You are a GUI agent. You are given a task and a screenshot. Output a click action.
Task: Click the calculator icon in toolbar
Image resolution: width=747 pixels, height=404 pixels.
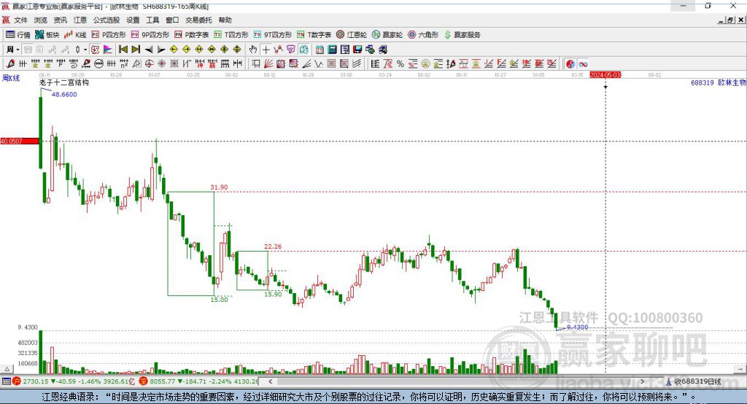(332, 50)
